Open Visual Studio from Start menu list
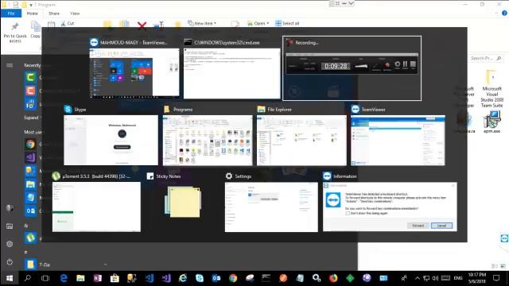 point(30,157)
